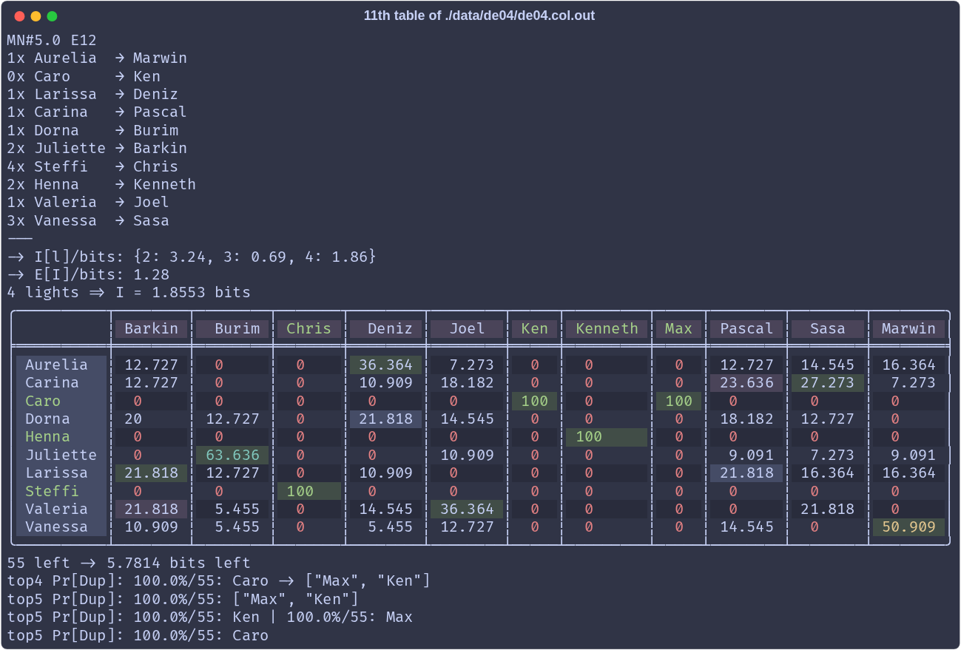
Task: Click the 100 cell for Caro and Max
Action: point(678,401)
